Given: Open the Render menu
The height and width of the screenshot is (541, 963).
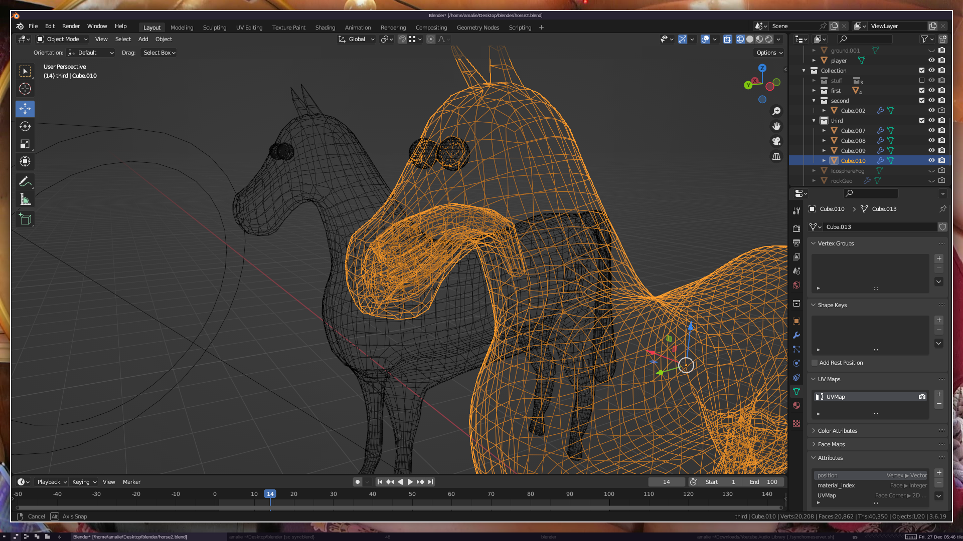Looking at the screenshot, I should 71,26.
